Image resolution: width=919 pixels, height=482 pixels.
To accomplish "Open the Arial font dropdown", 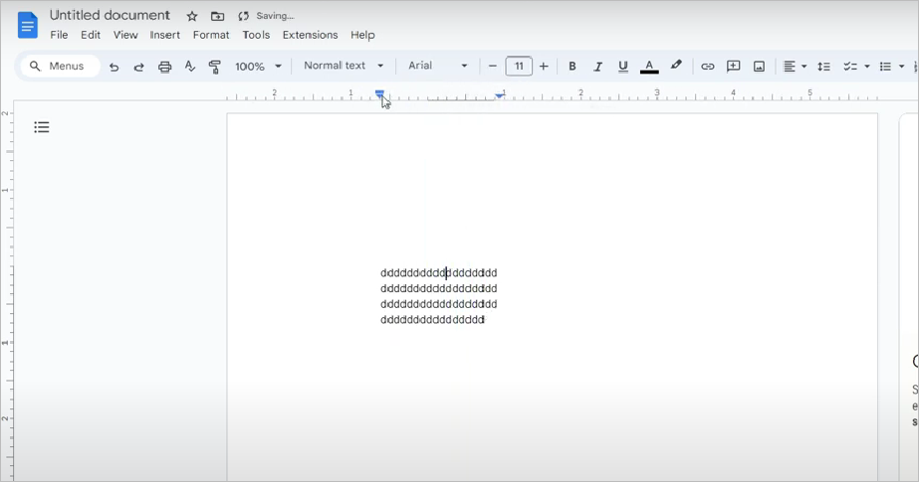I will 438,66.
